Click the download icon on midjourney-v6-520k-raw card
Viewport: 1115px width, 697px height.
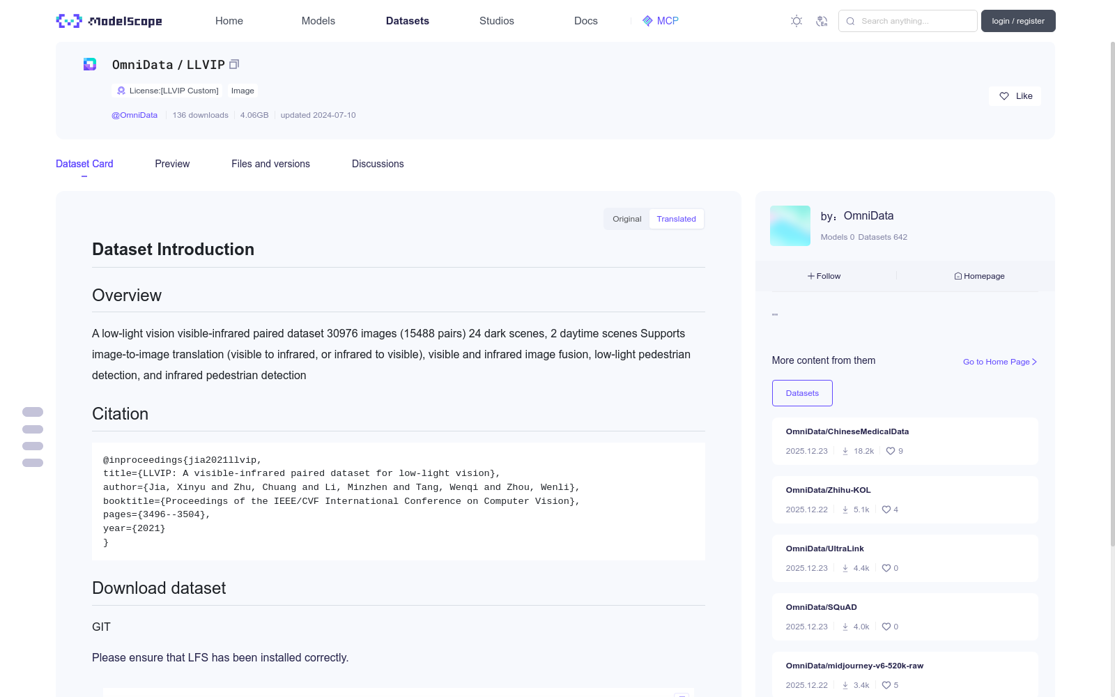click(845, 685)
